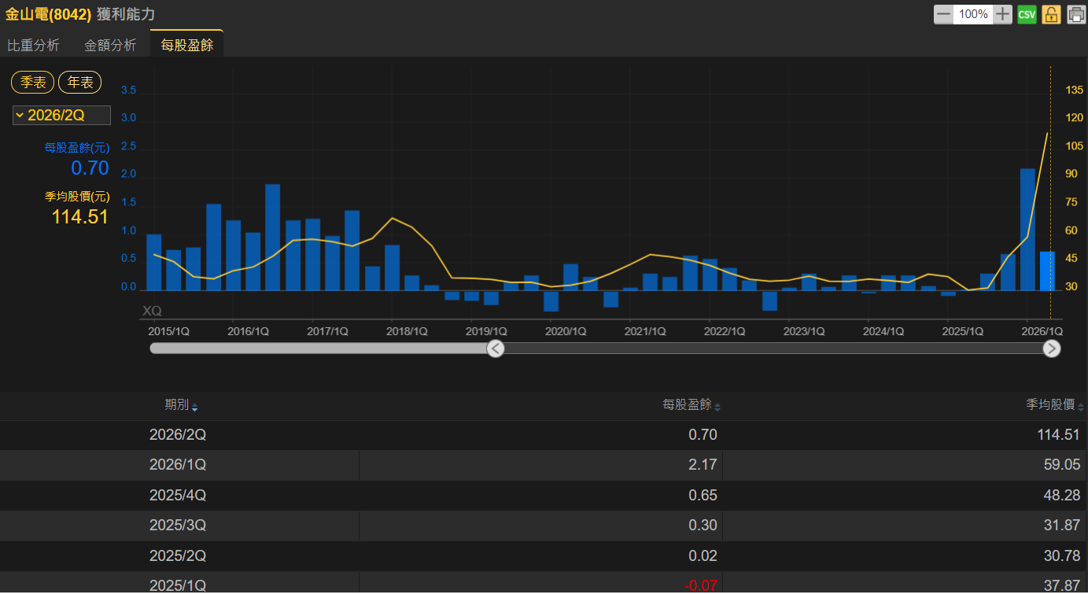This screenshot has width=1088, height=594.
Task: Select the 每股盈餘 tab
Action: pos(187,45)
